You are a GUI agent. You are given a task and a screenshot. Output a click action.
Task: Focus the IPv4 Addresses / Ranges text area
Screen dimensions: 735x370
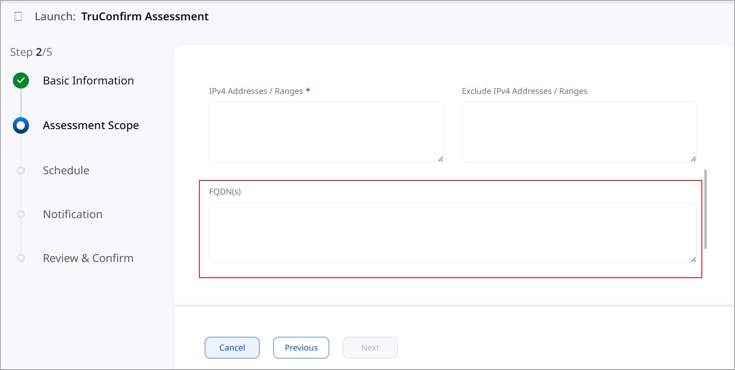click(x=326, y=132)
